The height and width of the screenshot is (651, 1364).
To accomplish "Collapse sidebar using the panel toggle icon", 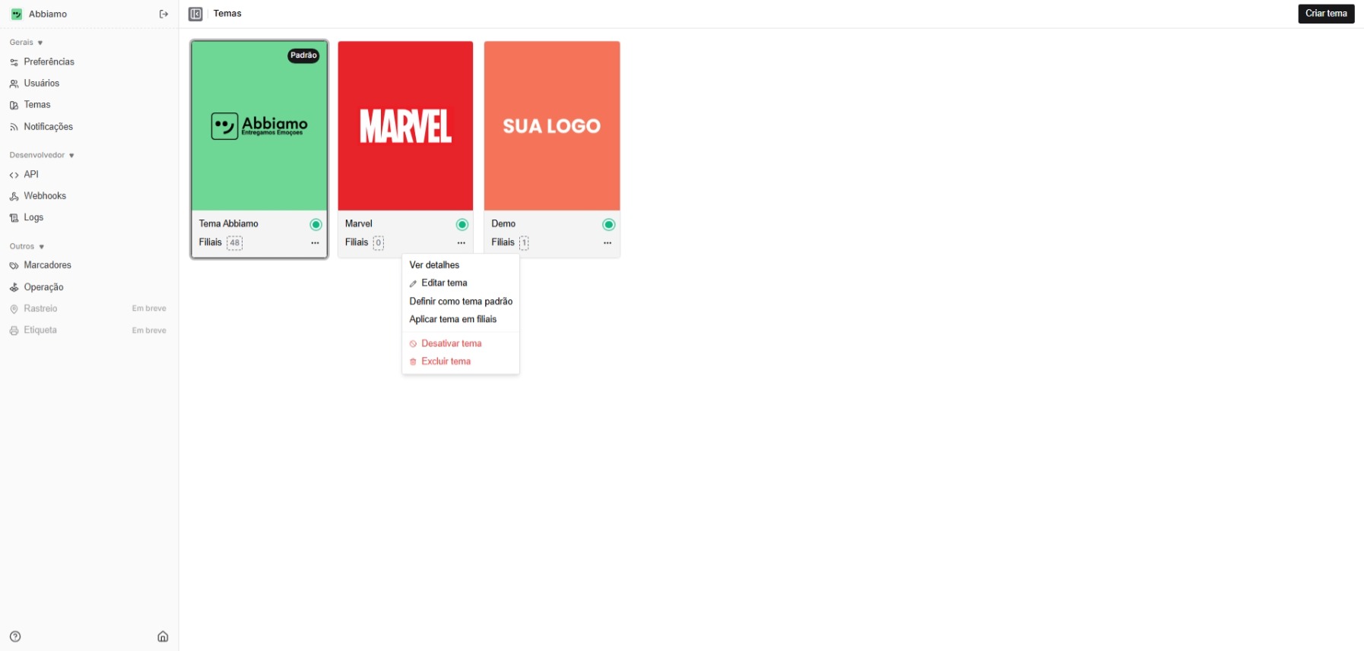I will click(195, 14).
